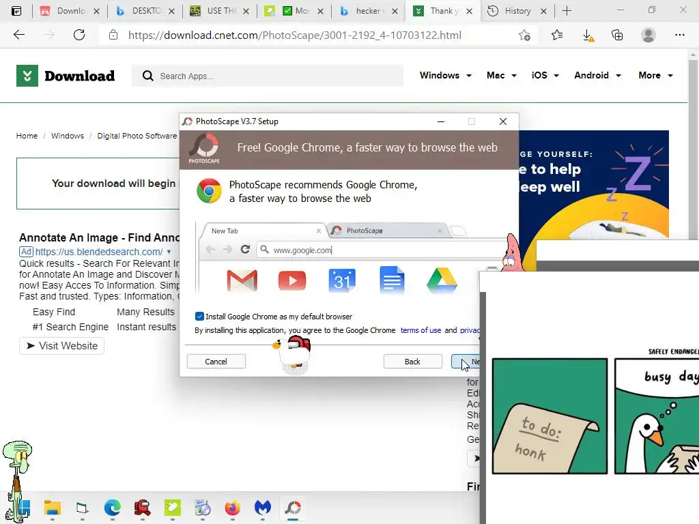
Task: Add this page to favorites star
Action: (525, 35)
